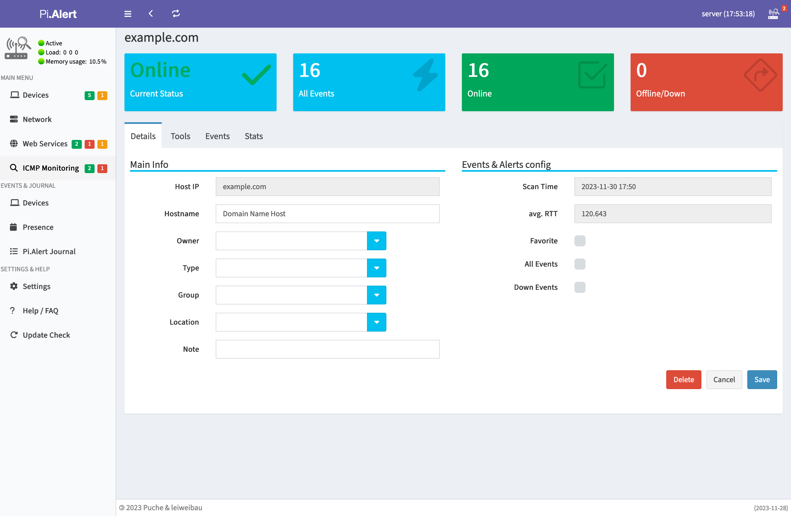Open Presence calendar icon item

(x=14, y=227)
